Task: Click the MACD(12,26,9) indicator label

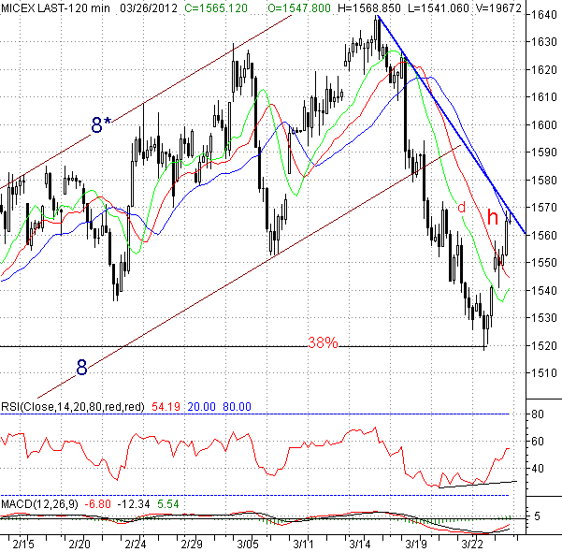Action: [x=39, y=504]
